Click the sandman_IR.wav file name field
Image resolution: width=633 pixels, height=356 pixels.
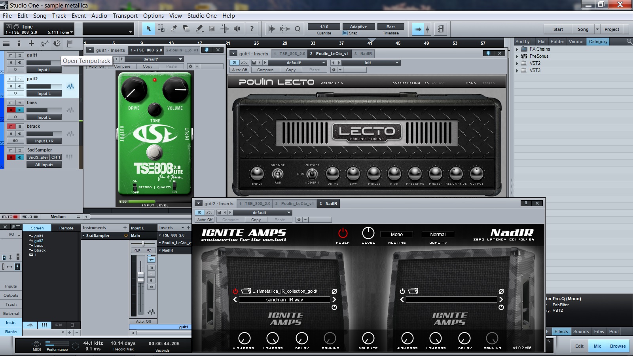pos(284,300)
